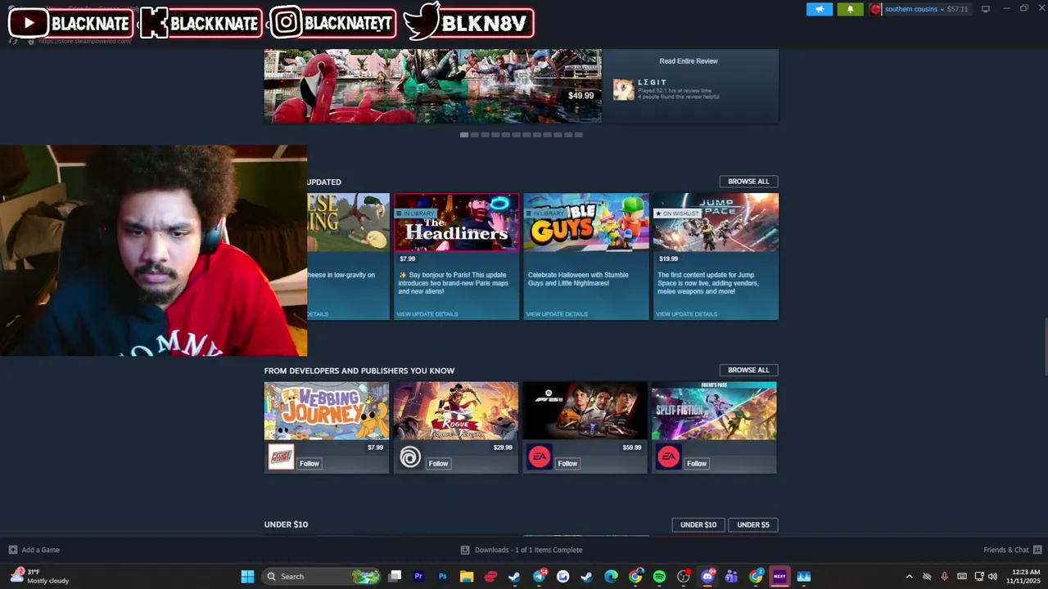
Task: Open the Steam announcements megaphone button
Action: tap(819, 9)
